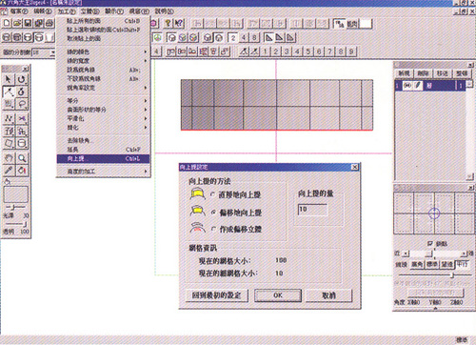Select the rotate tool beside the arrow

[x=21, y=79]
